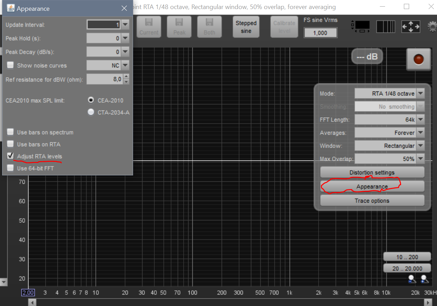
Task: Enable Use bars on RTA
Action: [x=10, y=144]
